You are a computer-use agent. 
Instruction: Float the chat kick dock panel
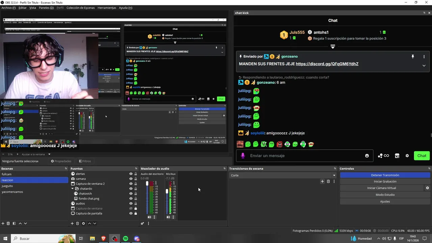424,13
